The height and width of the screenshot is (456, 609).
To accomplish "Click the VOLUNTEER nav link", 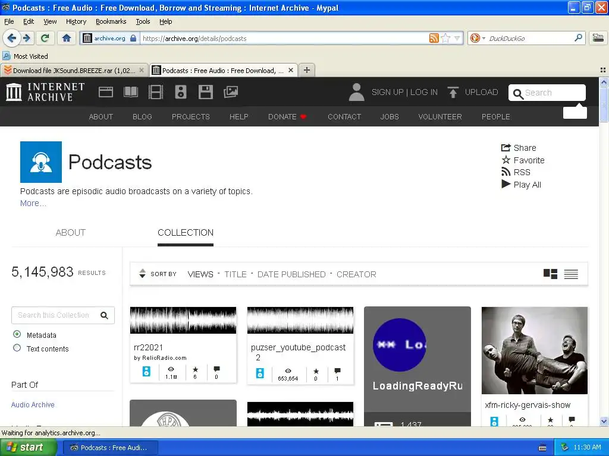I will pos(440,117).
